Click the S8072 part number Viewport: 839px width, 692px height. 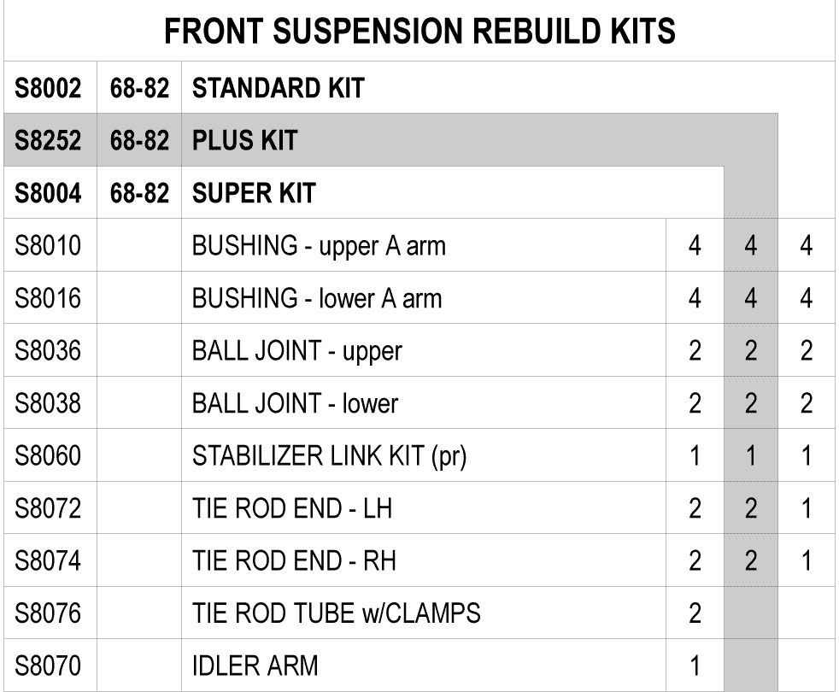[x=48, y=508]
